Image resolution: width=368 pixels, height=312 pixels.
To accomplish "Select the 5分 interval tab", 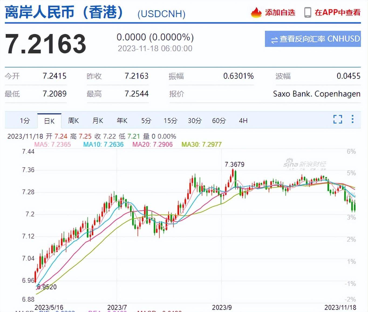I will pos(146,121).
